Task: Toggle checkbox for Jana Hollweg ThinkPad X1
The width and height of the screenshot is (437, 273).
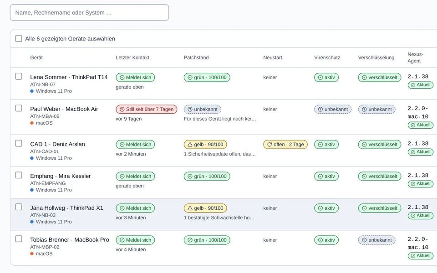Action: tap(19, 207)
